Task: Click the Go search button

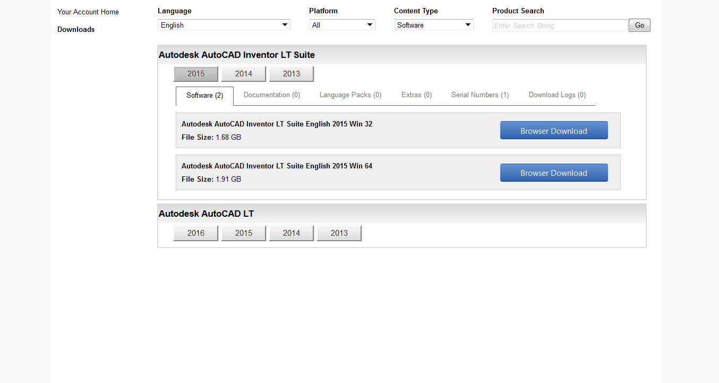Action: [639, 25]
